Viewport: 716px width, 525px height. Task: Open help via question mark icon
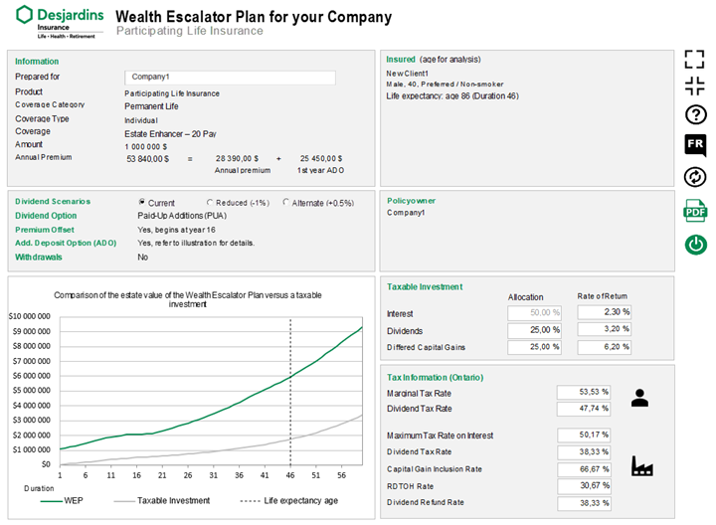coord(695,114)
